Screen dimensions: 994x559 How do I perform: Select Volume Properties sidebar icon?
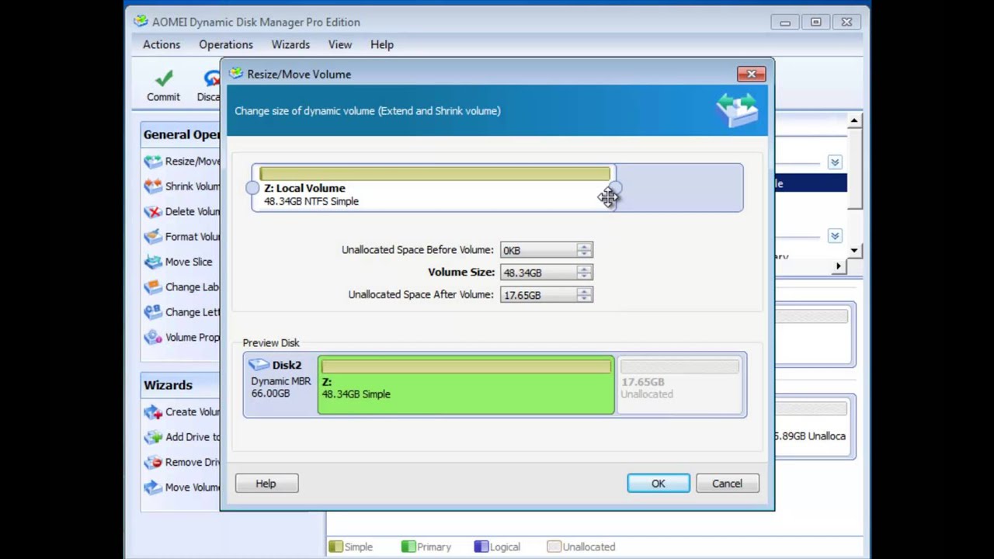(153, 338)
